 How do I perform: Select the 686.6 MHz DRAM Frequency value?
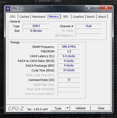(69, 47)
